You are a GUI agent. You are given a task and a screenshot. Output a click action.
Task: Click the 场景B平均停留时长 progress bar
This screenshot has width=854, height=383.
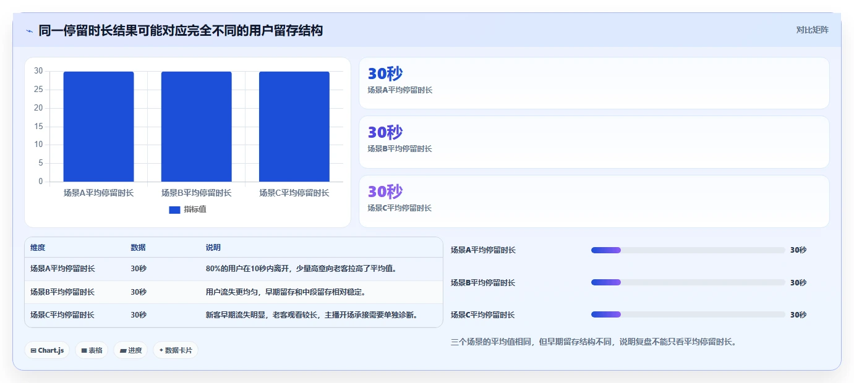(x=688, y=282)
